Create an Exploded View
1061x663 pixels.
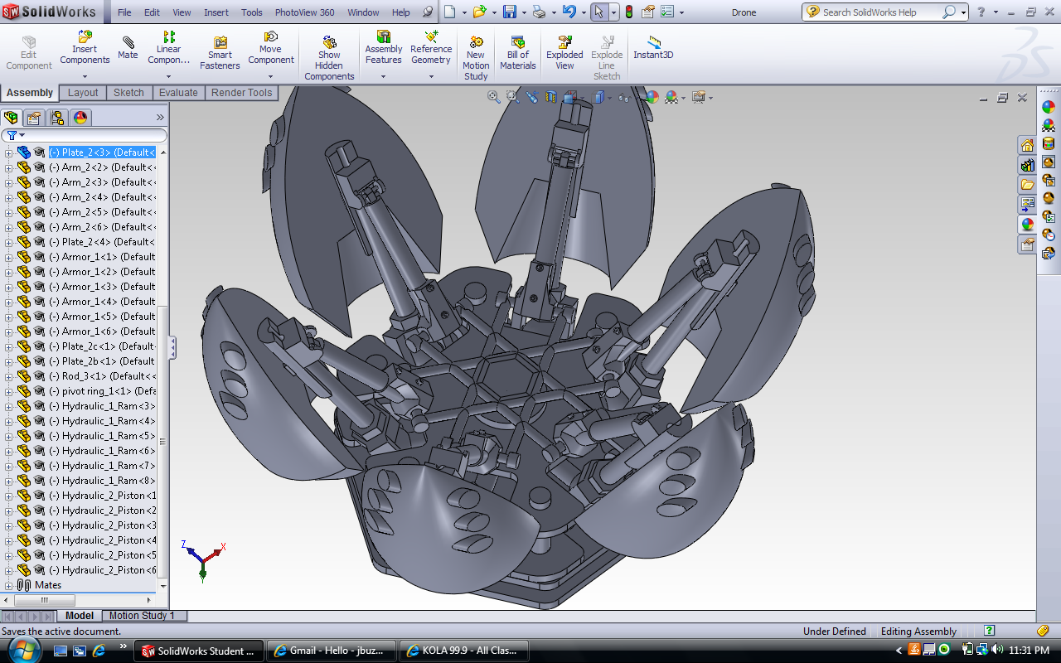(x=564, y=53)
